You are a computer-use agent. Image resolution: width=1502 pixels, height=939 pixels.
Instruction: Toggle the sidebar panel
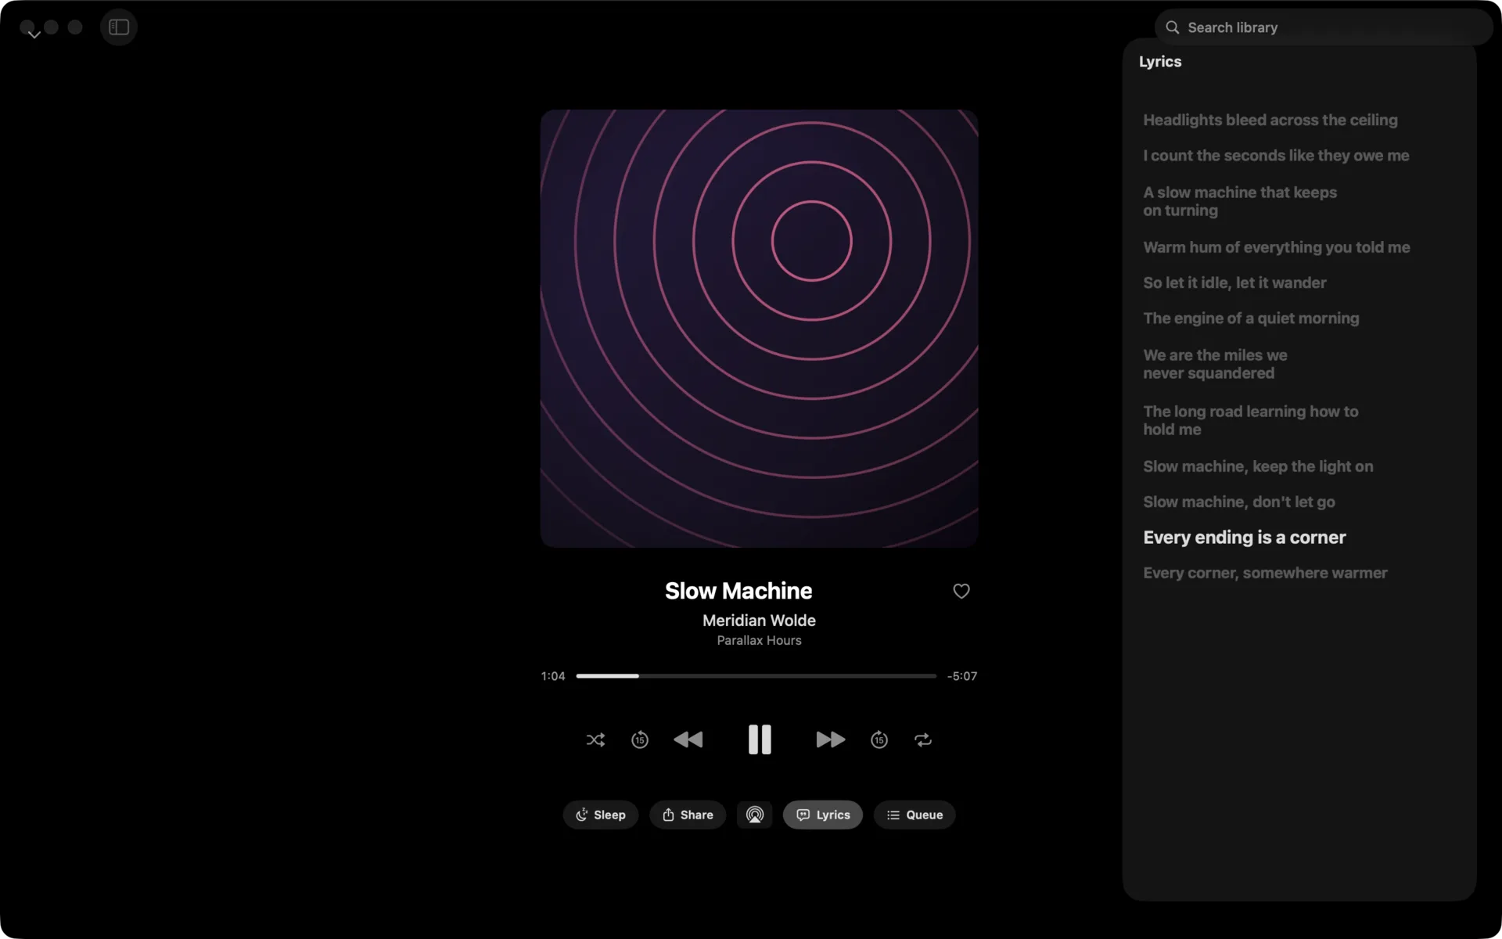(x=119, y=27)
